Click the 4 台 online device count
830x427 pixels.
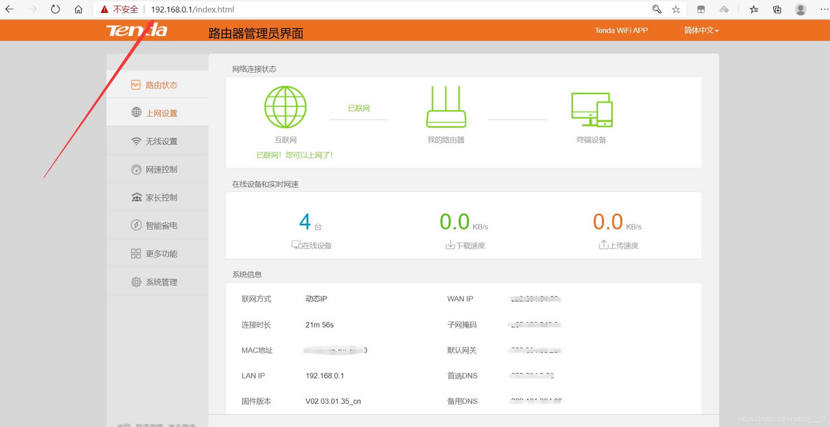[310, 222]
